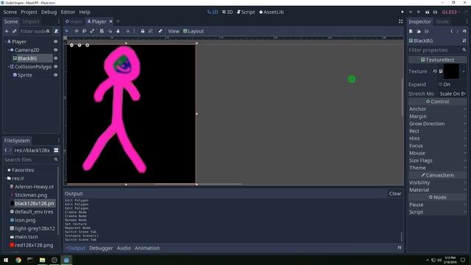The image size is (471, 265).
Task: Expand the Material section
Action: point(437,190)
